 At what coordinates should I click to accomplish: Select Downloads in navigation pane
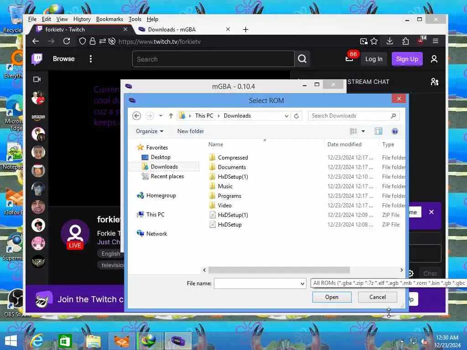pyautogui.click(x=164, y=167)
